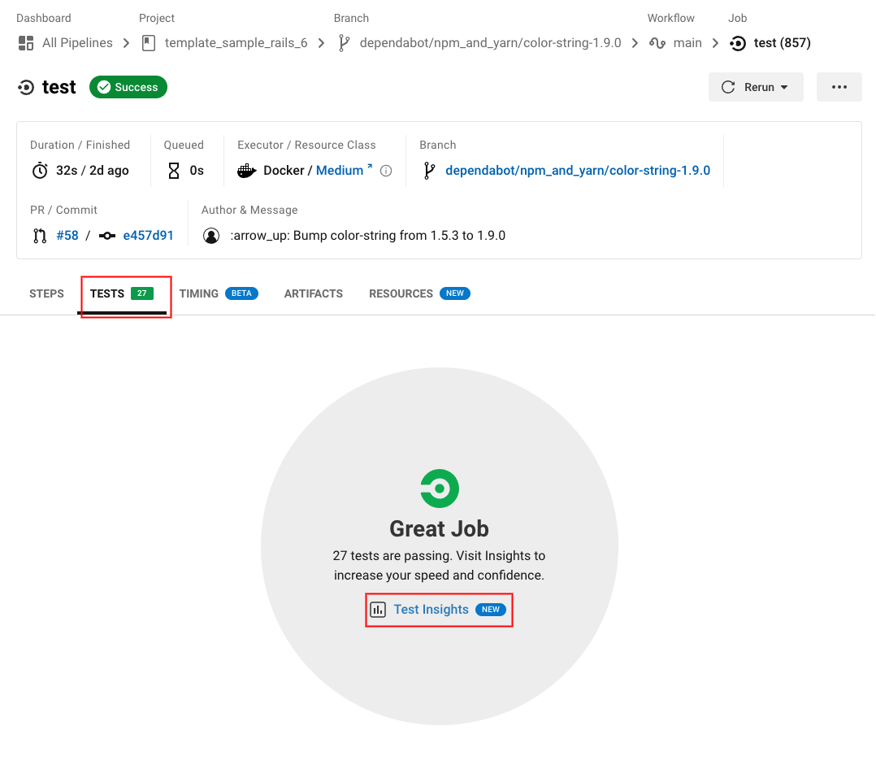Click the branch icon in details panel
The image size is (876, 782).
point(428,171)
